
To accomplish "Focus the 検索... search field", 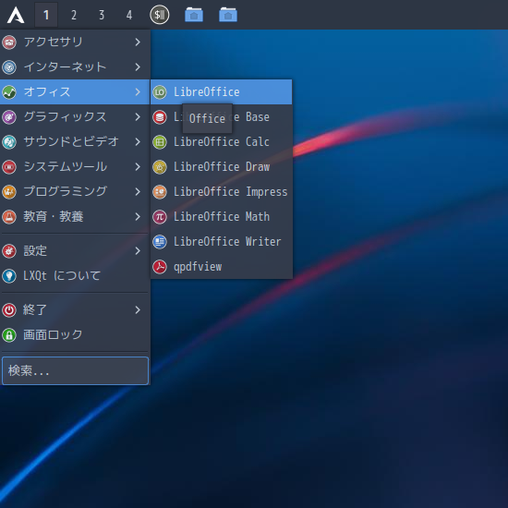I will coord(75,371).
